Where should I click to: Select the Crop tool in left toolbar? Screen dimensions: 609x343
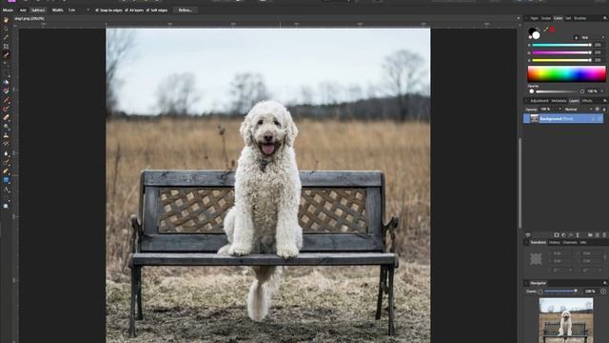click(x=6, y=47)
